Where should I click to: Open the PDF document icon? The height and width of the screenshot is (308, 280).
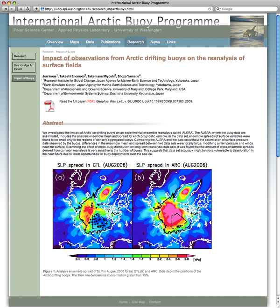[49, 106]
